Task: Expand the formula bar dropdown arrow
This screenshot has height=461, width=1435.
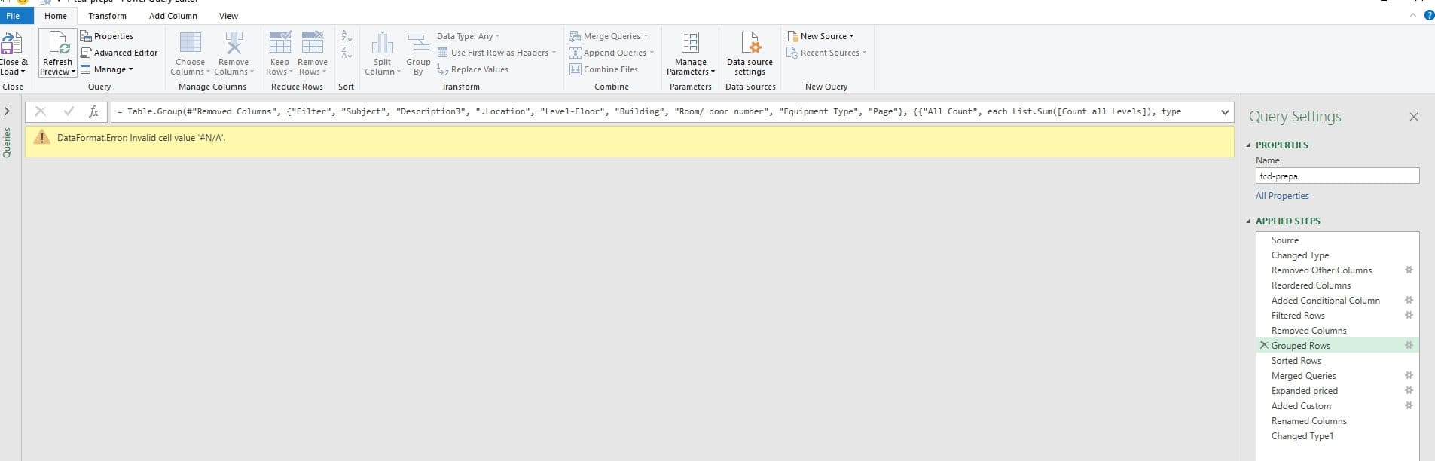Action: pyautogui.click(x=1225, y=112)
